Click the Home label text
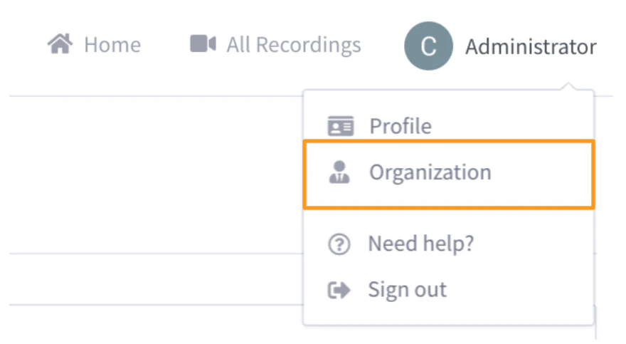This screenshot has height=344, width=626. click(x=112, y=46)
